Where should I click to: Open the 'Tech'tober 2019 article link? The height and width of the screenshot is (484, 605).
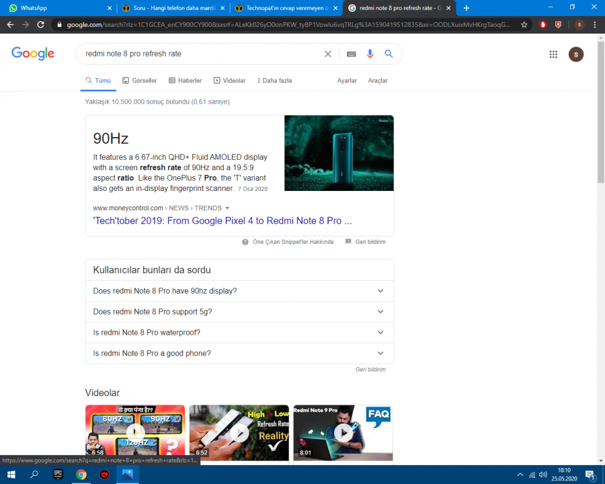(x=222, y=220)
